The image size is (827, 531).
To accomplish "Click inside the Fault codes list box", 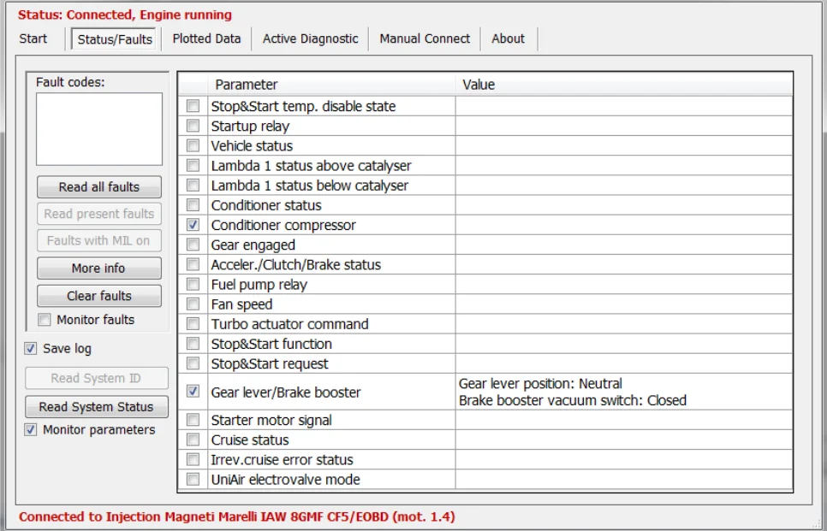I will [99, 129].
